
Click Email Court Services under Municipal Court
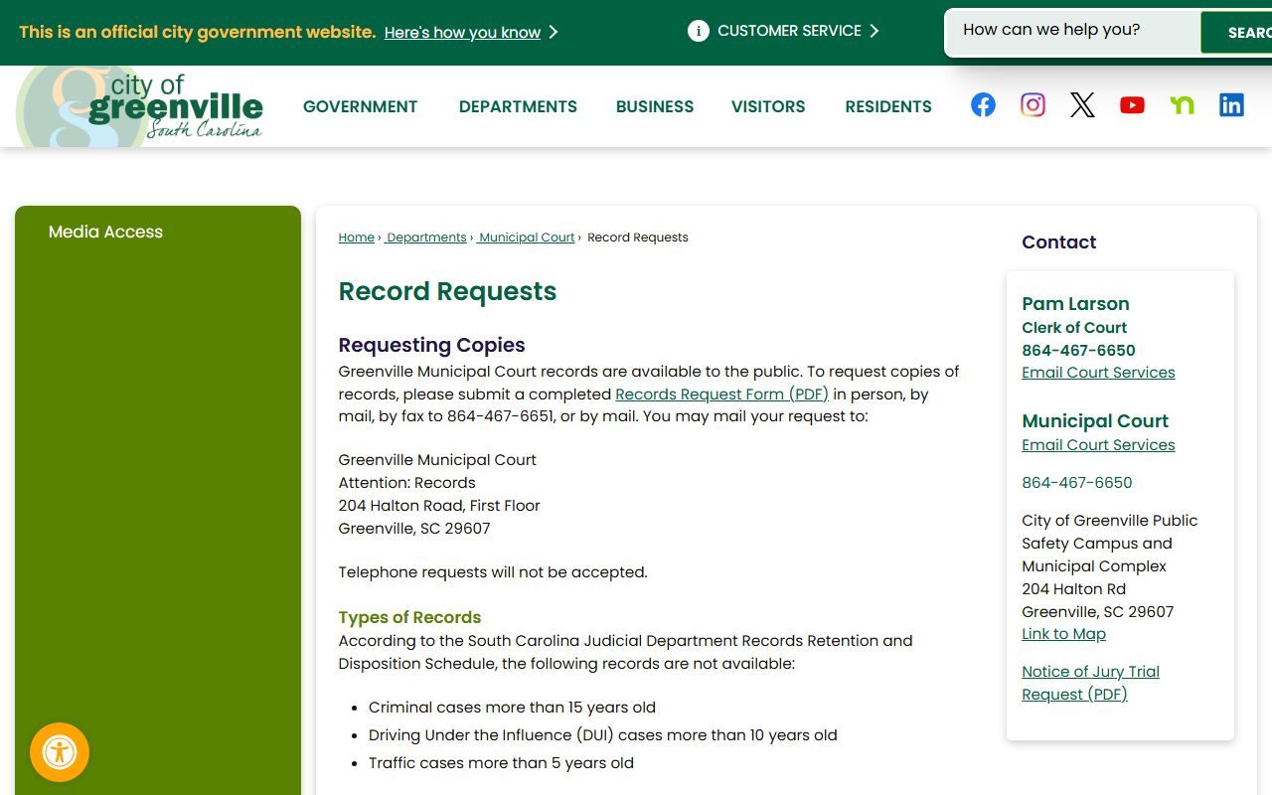tap(1098, 445)
